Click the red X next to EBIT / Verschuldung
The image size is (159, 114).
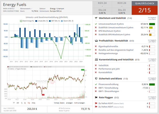click(x=96, y=88)
